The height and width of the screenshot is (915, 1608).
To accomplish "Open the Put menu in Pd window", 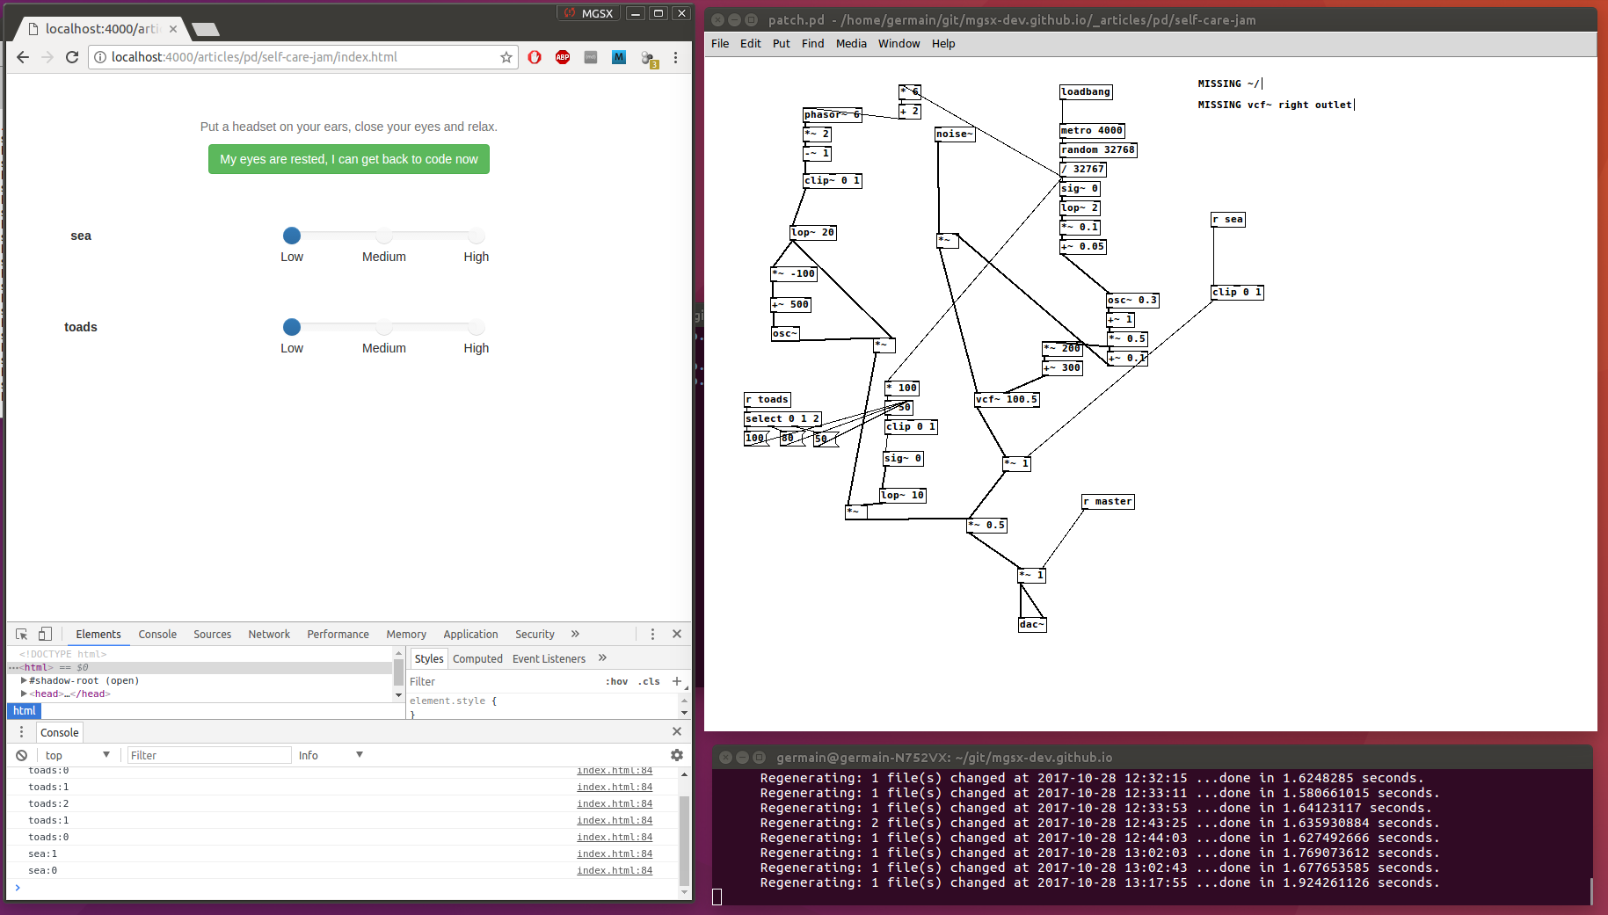I will pos(781,43).
